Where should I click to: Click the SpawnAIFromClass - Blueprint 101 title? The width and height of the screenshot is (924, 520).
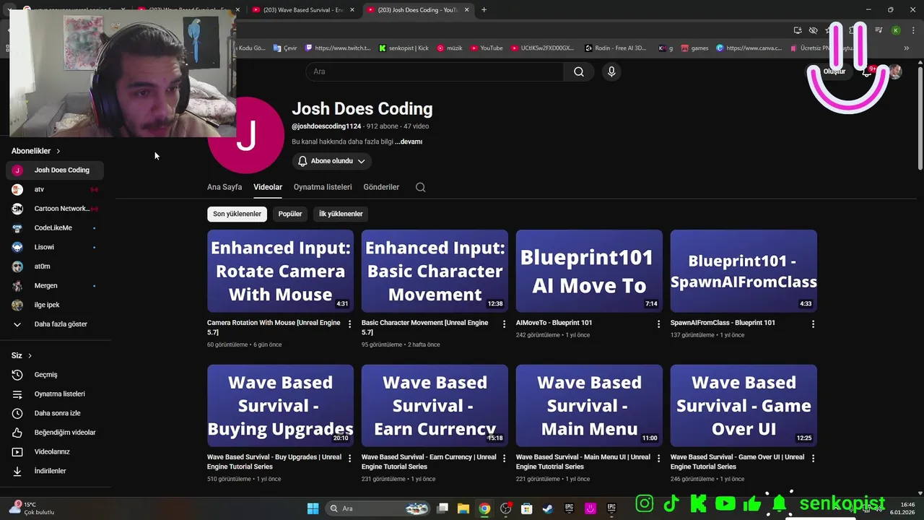(x=723, y=323)
